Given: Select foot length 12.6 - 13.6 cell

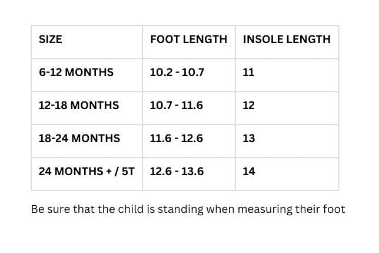Looking at the screenshot, I should 177,172.
